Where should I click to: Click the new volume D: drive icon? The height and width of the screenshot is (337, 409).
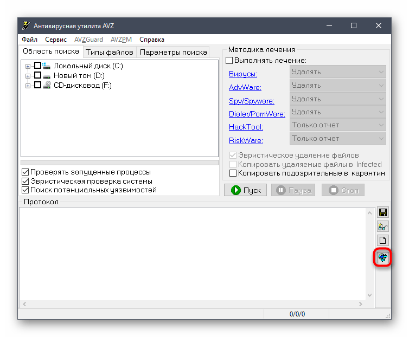(x=47, y=76)
